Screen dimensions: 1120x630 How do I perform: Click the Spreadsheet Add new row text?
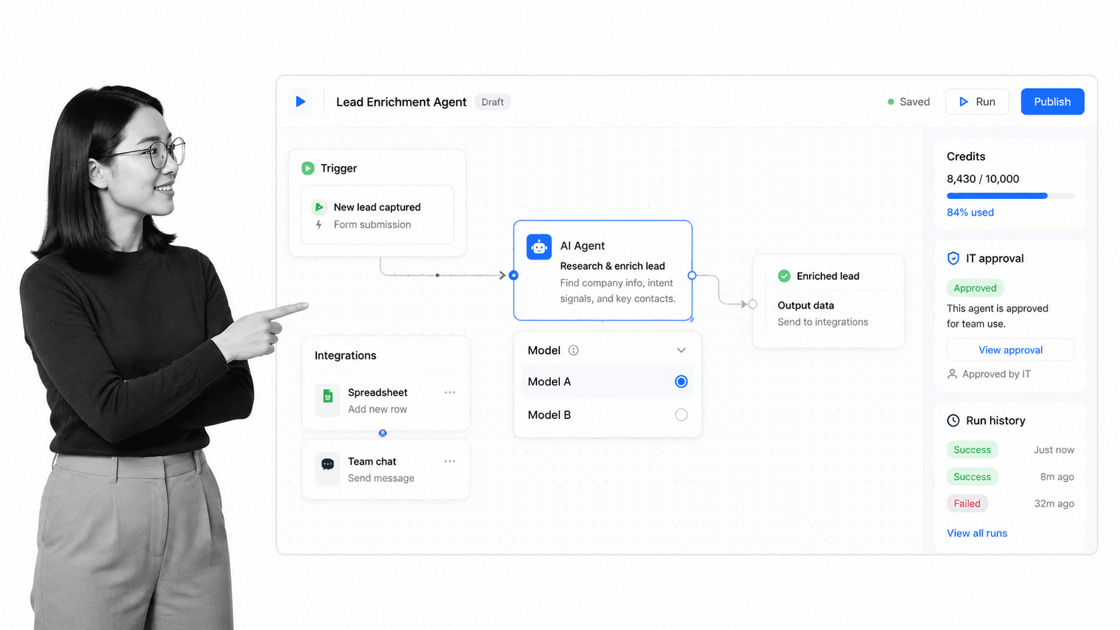377,409
